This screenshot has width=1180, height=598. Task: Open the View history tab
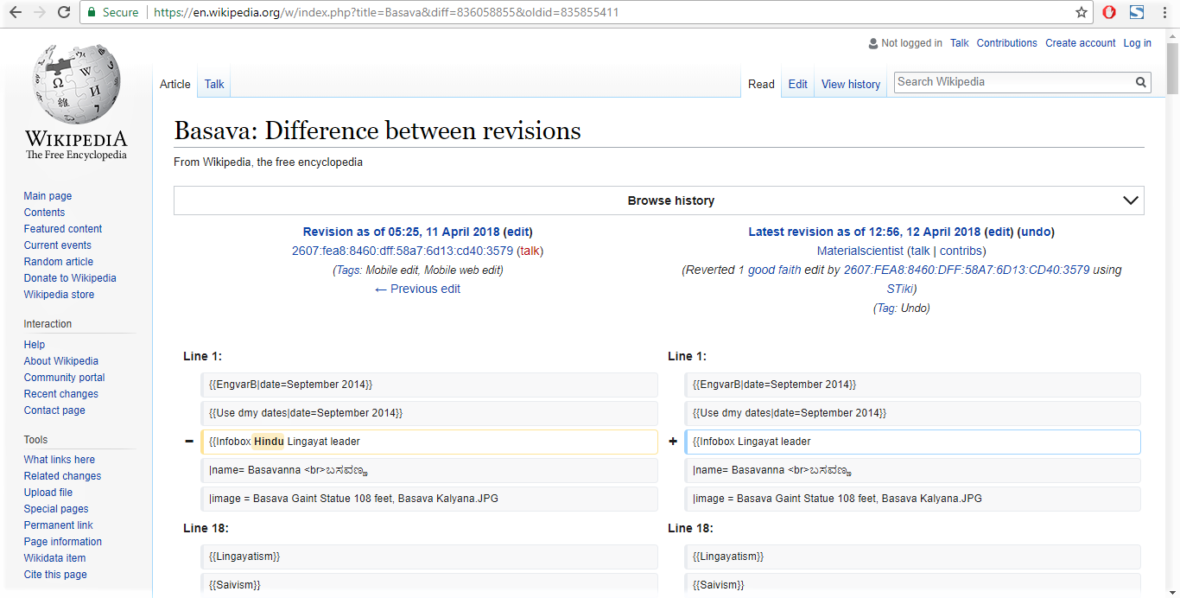coord(850,84)
